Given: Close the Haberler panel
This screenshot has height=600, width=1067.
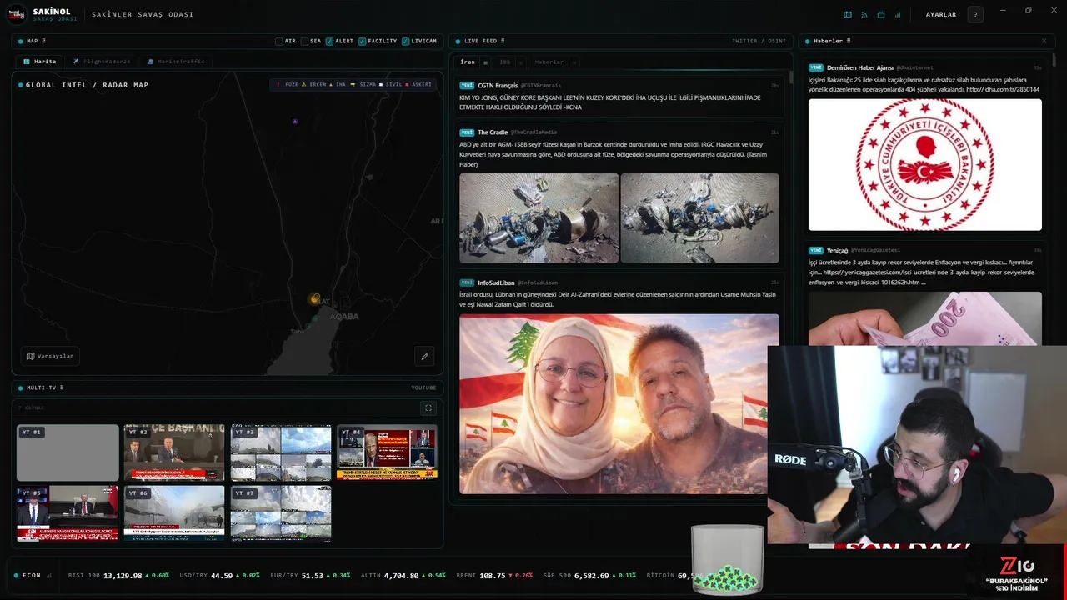Looking at the screenshot, I should [x=1044, y=41].
